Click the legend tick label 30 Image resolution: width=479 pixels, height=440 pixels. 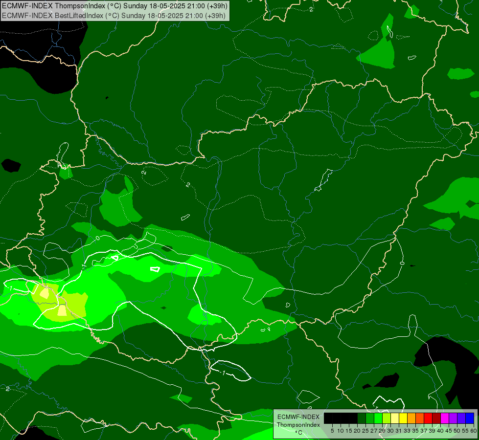391,431
